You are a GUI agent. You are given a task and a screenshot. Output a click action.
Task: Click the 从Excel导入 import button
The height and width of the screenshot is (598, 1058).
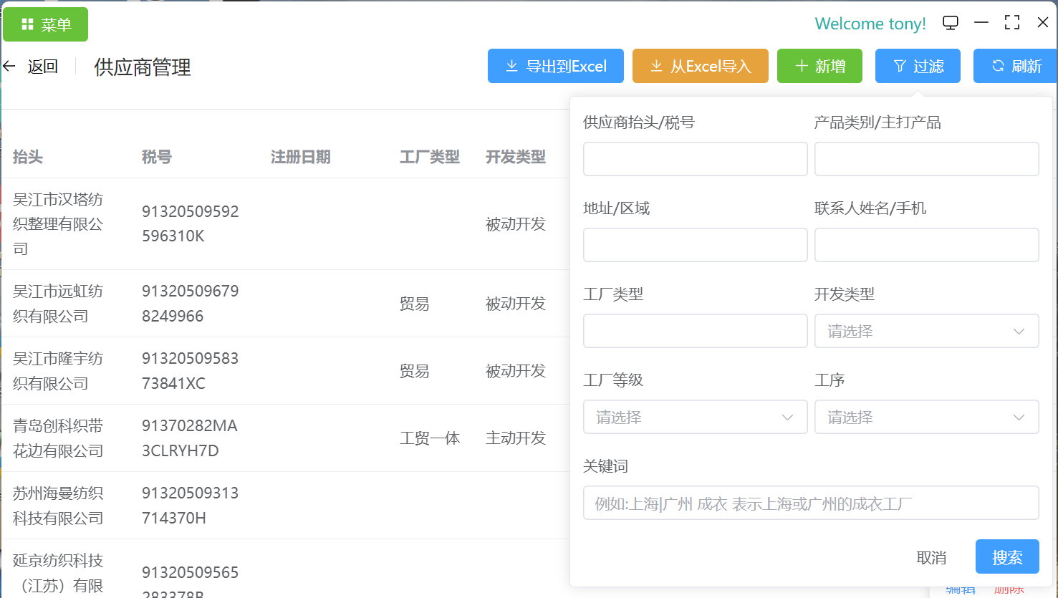701,66
